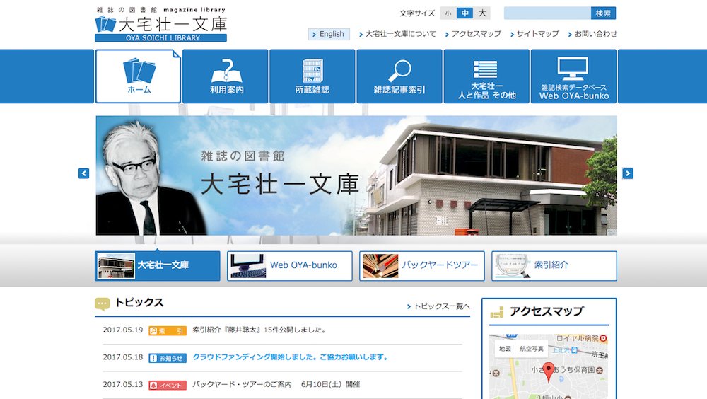
Task: Click the red map location pin
Action: 549,372
